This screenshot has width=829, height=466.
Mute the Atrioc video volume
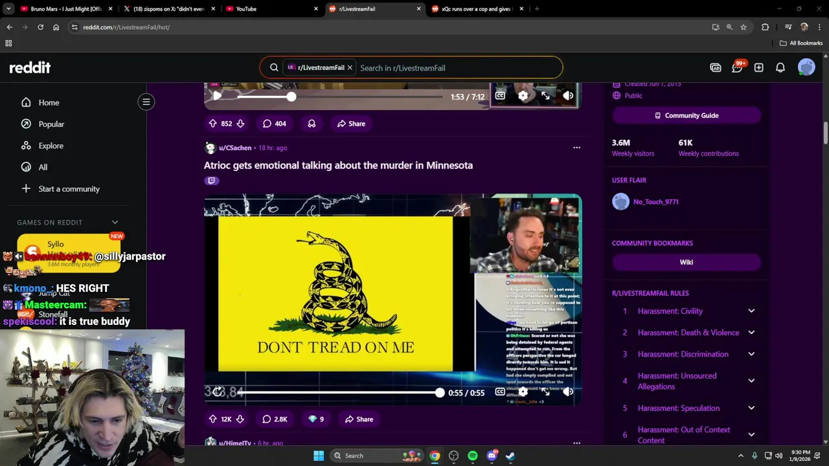pos(568,392)
